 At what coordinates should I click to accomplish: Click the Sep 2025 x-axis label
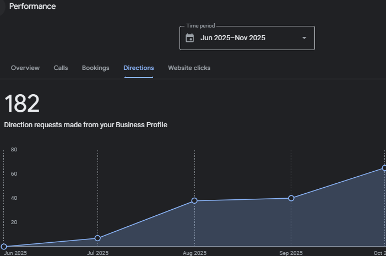(x=291, y=253)
